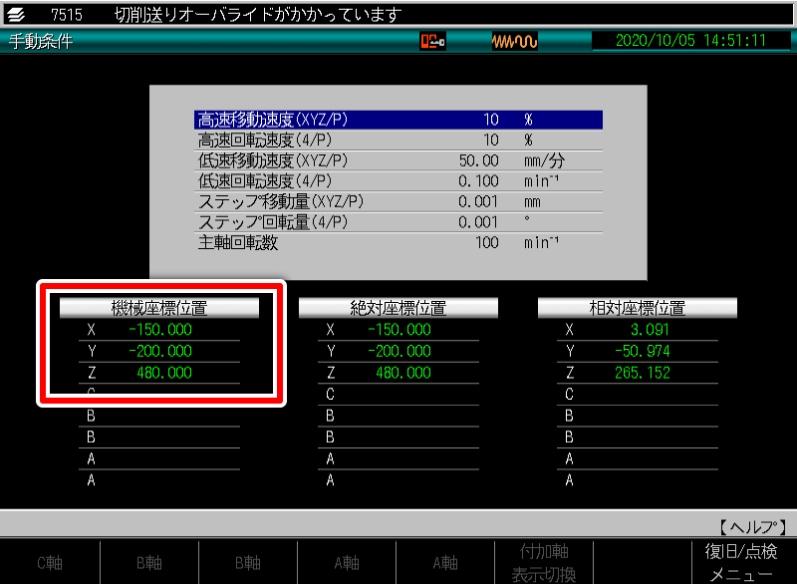This screenshot has width=797, height=584.
Task: Click the orange waveform status icon
Action: [x=515, y=41]
